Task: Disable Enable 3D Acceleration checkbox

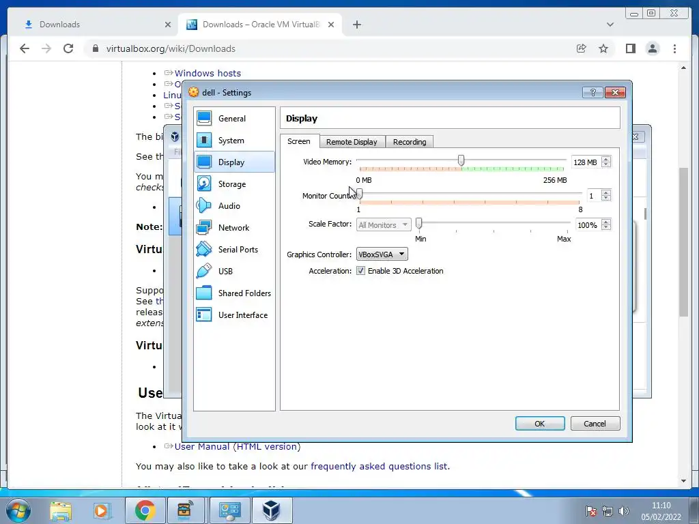Action: pos(360,271)
